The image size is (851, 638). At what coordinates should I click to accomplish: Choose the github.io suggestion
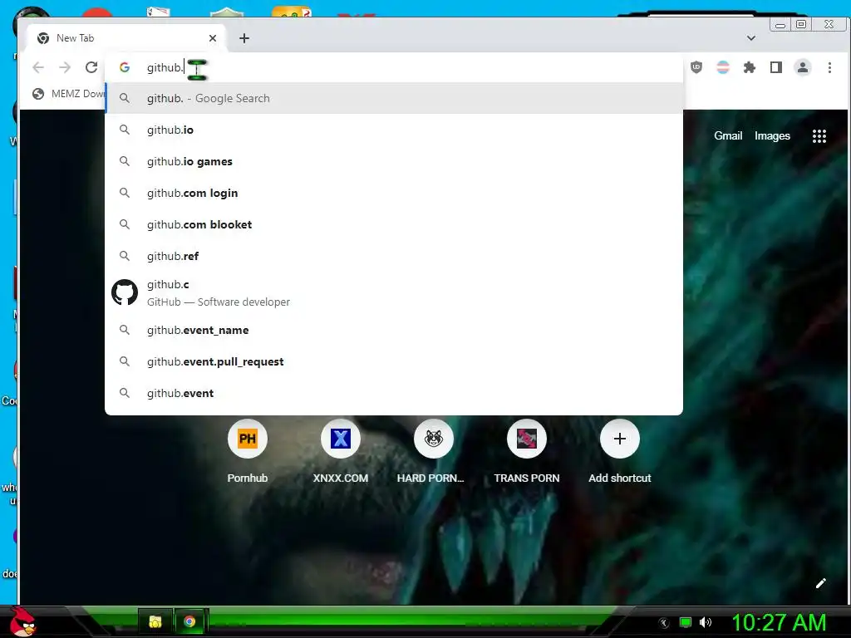coord(394,130)
